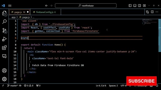The height and width of the screenshot is (90, 161).
Task: Click the 'use client' text on line 1
Action: (29, 21)
